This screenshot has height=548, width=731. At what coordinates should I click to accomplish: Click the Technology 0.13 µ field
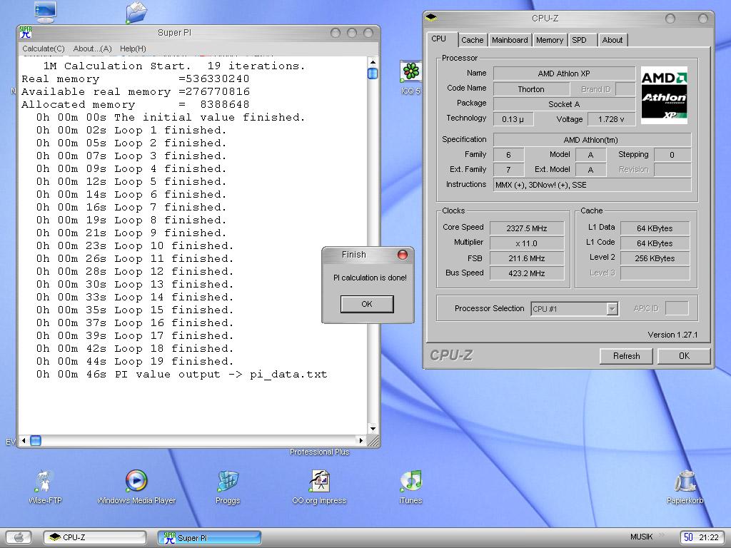coord(513,119)
